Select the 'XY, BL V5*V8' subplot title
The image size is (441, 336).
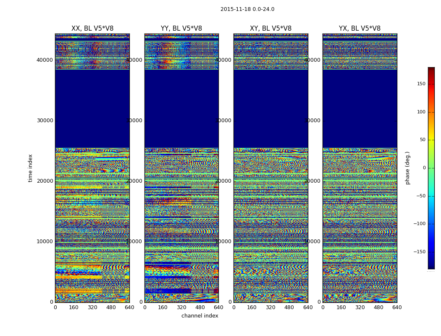271,29
